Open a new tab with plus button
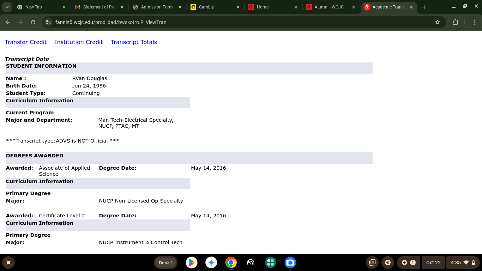 point(424,7)
